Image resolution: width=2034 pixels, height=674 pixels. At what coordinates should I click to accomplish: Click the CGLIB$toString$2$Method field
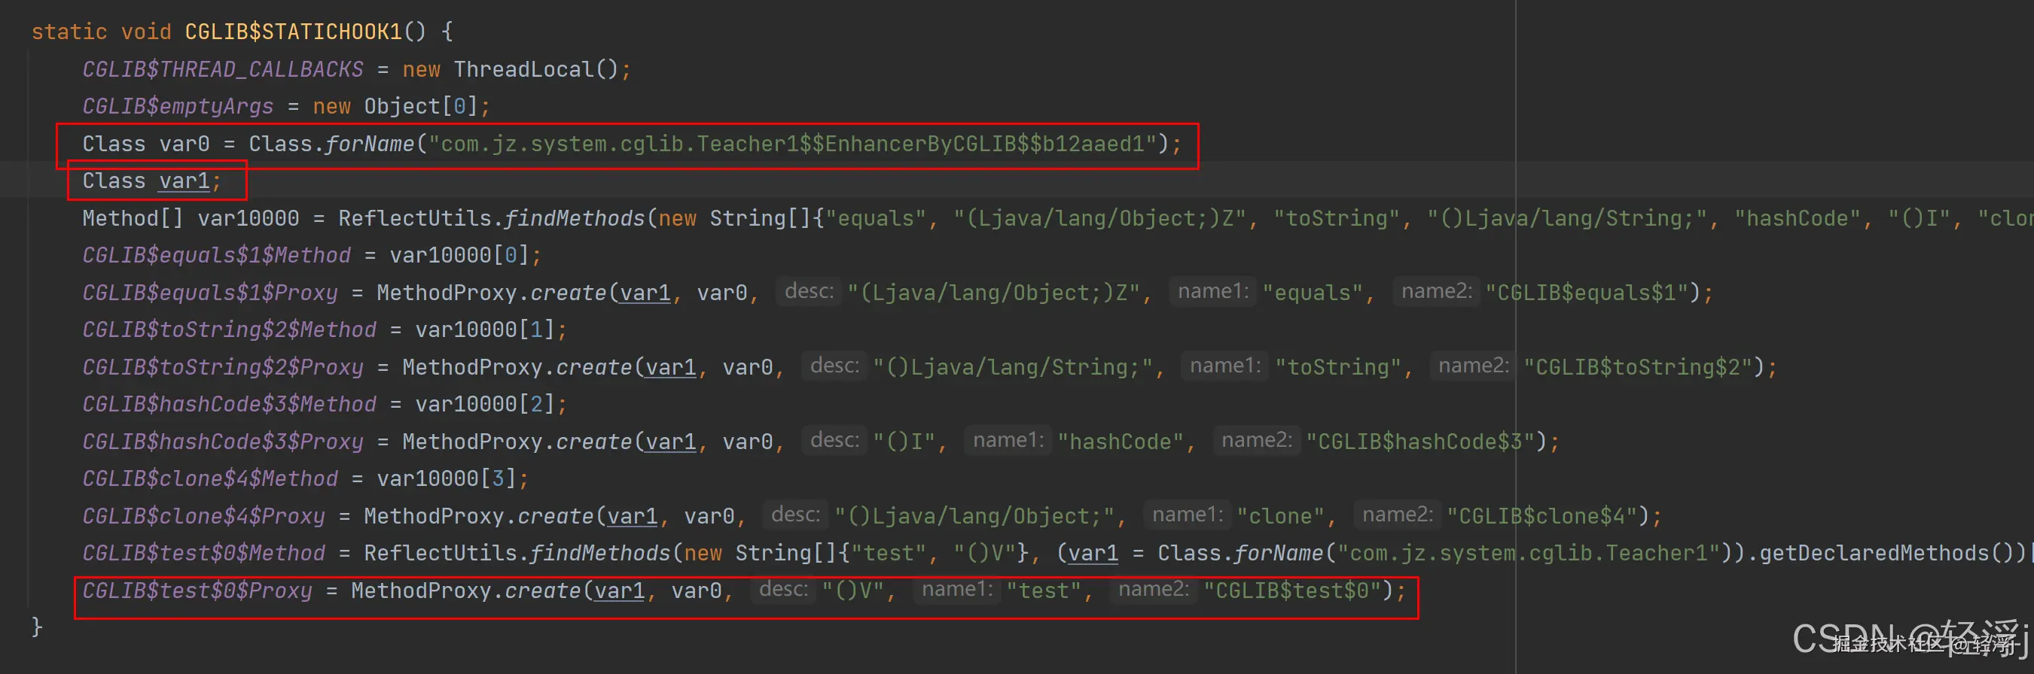(229, 329)
